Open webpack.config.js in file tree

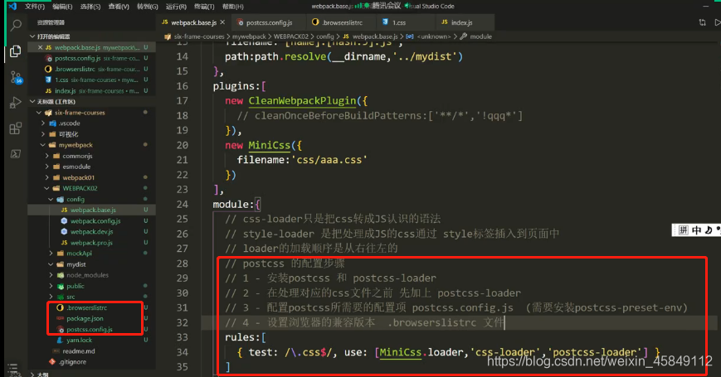95,221
